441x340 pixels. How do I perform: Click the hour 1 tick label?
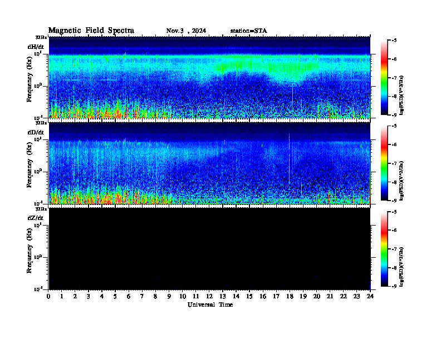pyautogui.click(x=62, y=296)
